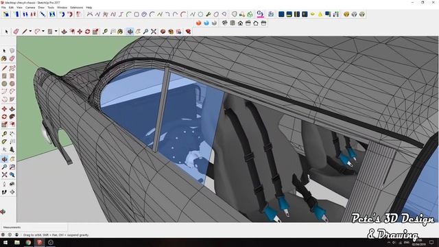This screenshot has height=247, width=439.
Task: Open the Window menu
Action: point(62,8)
